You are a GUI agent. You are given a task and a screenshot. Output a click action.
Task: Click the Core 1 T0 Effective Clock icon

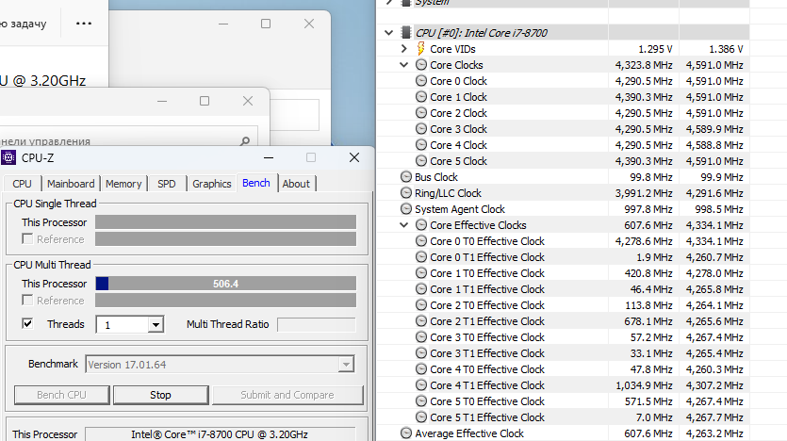click(421, 273)
